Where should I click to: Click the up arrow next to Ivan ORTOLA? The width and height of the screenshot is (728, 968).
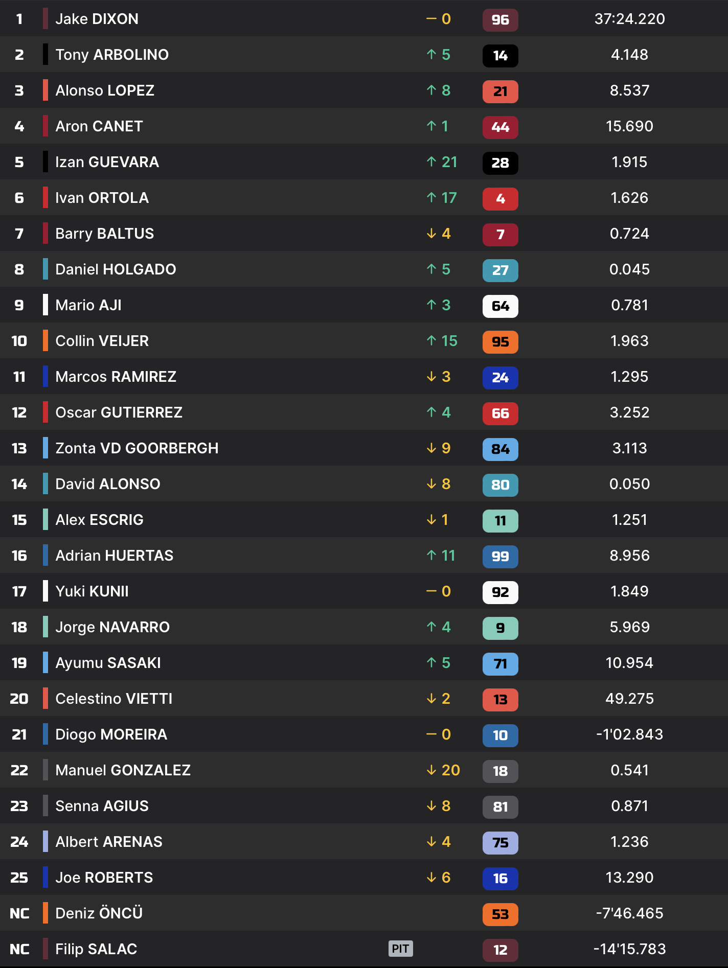432,198
